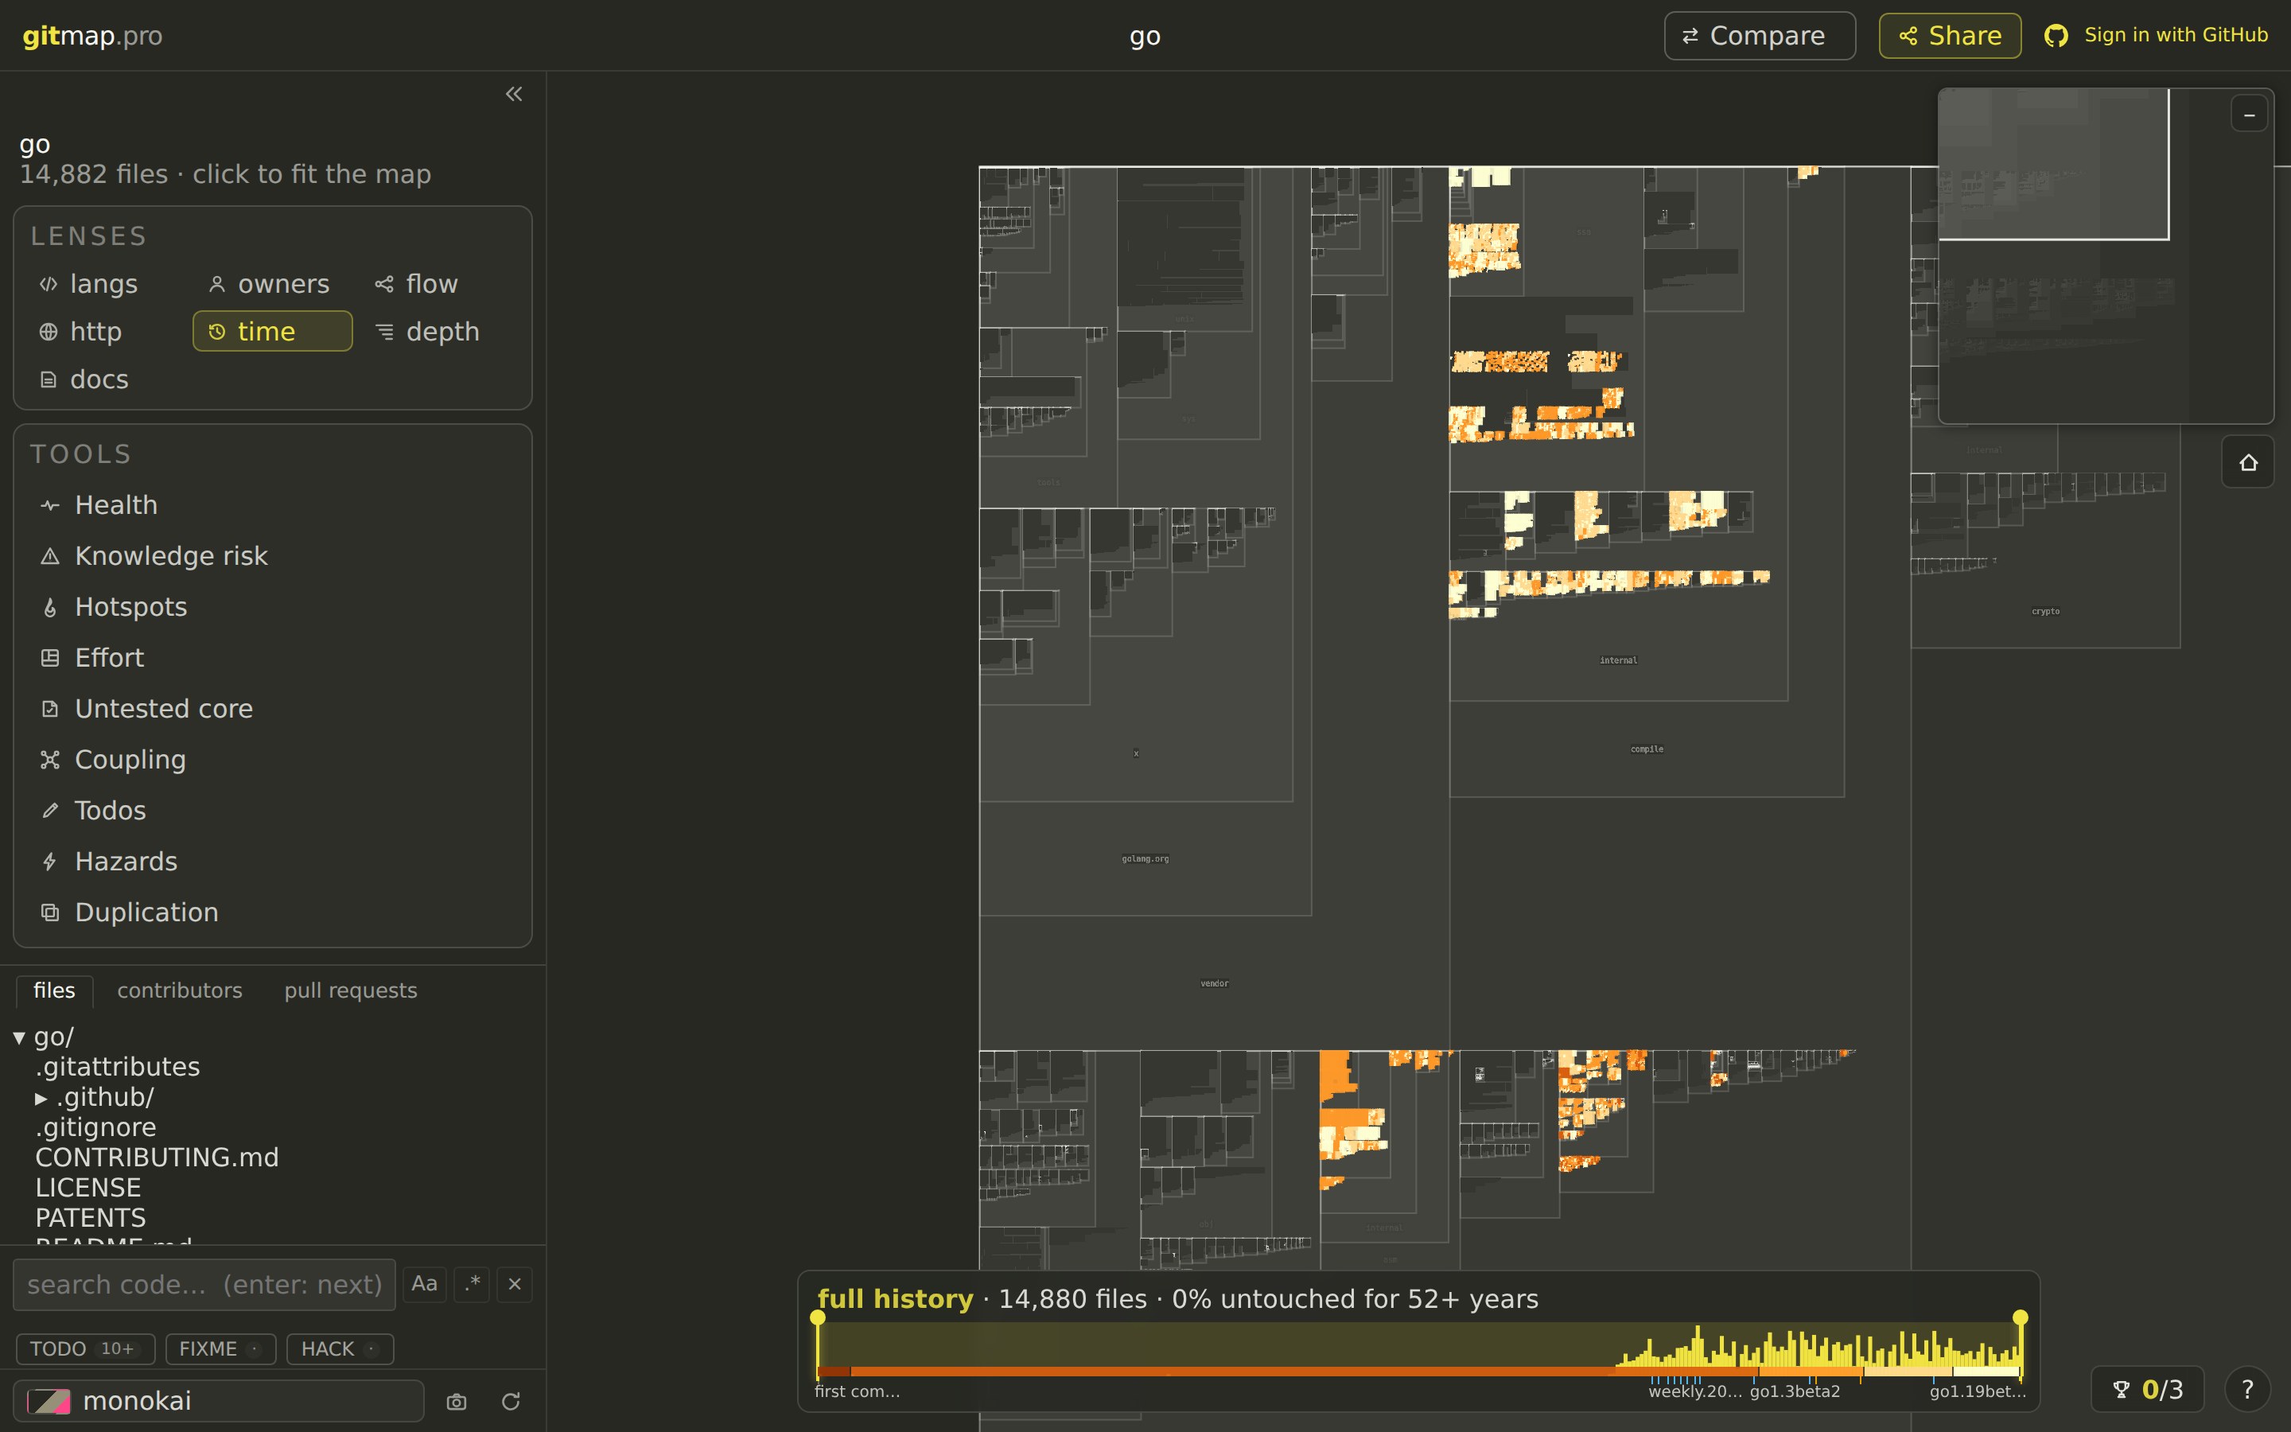Open the trophy 0/3 achievements badge
Image resolution: width=2291 pixels, height=1432 pixels.
pos(2148,1391)
